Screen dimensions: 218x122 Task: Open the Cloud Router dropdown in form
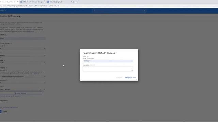tap(23, 63)
